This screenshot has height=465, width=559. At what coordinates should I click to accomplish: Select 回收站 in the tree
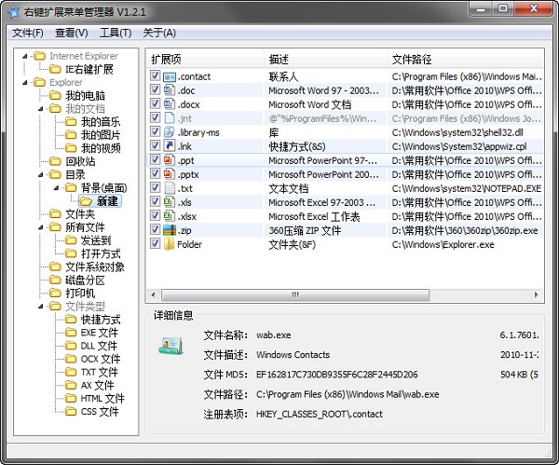click(80, 161)
